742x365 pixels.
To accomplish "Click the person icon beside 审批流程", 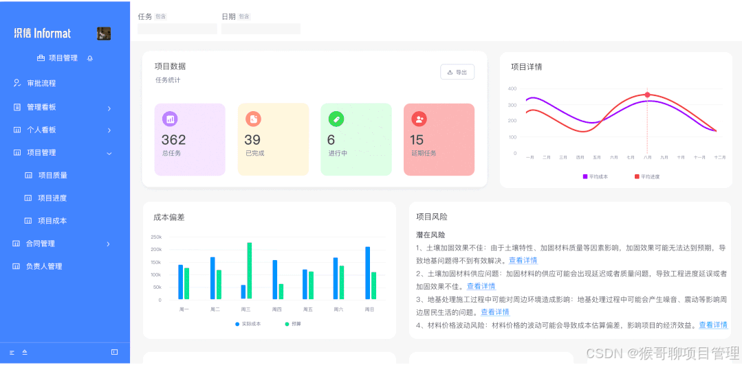I will 17,83.
